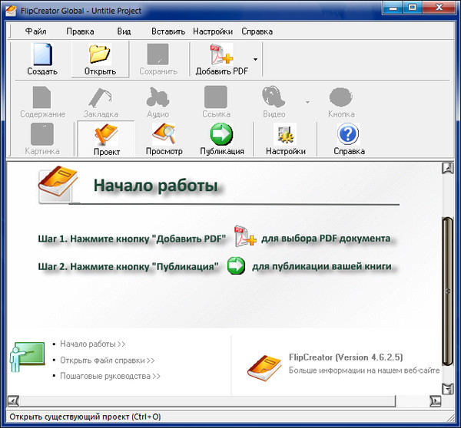Open the Правка menu
461x428 pixels.
point(80,31)
